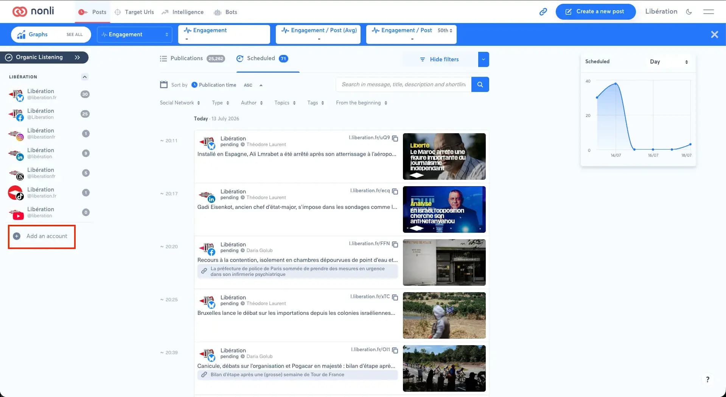726x397 pixels.
Task: Open link preview Bilan d'étape Tour de France
Action: [297, 375]
